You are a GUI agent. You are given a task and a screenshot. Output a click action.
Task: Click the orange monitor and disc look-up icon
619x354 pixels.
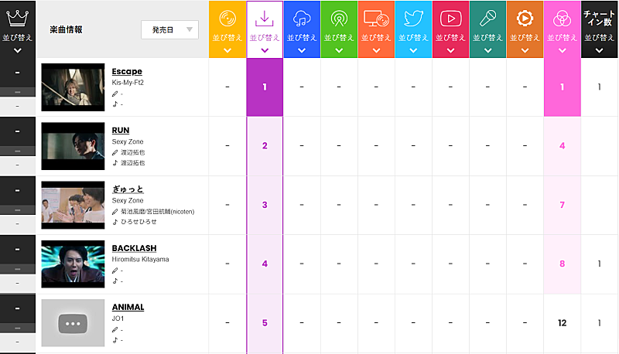[376, 19]
